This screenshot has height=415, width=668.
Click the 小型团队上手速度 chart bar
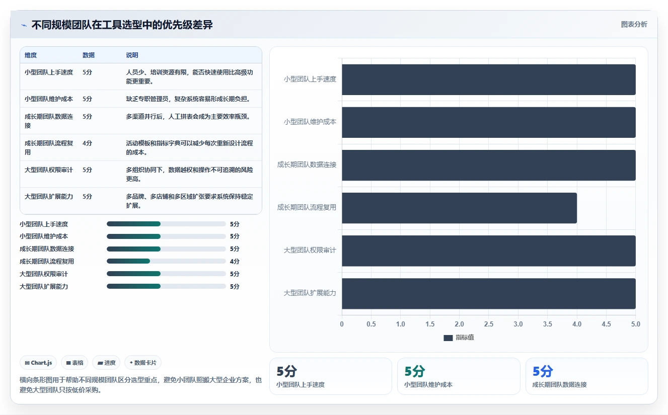pyautogui.click(x=489, y=79)
